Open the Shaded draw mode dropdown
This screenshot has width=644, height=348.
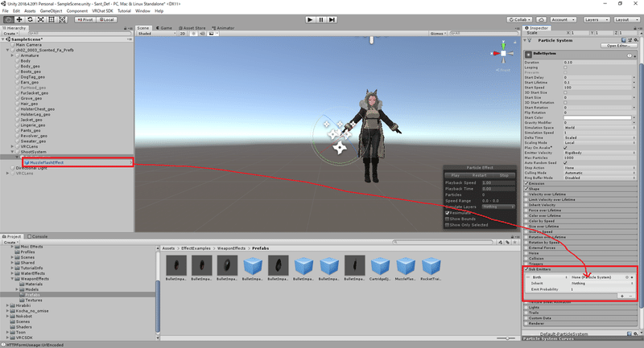(156, 34)
